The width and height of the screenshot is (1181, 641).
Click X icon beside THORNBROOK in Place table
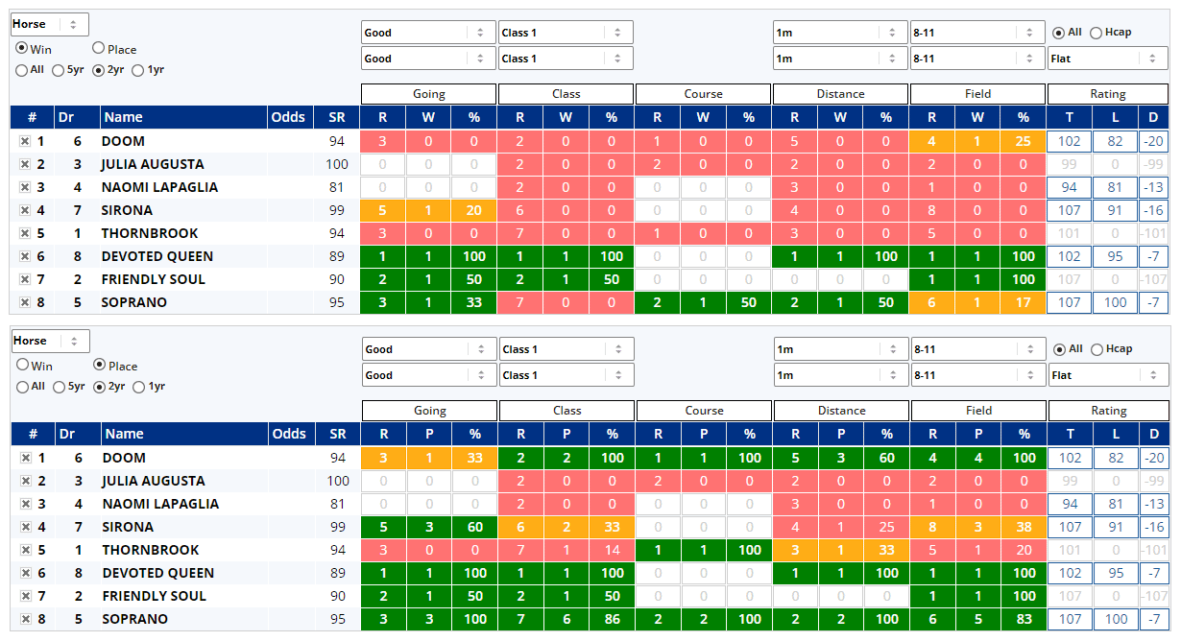tap(25, 550)
